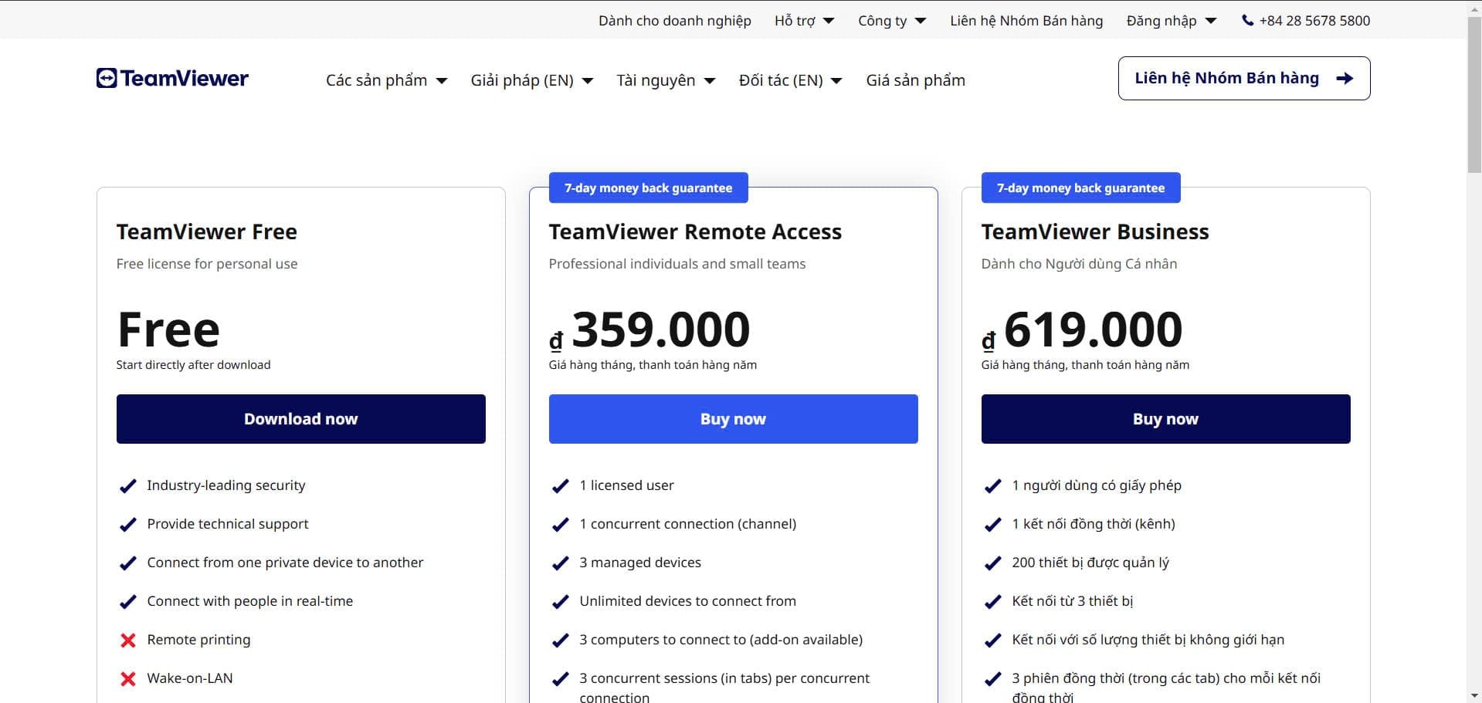Click the TeamViewer Free heading
This screenshot has width=1482, height=703.
[207, 232]
